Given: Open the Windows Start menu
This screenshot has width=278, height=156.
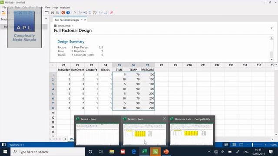Looking at the screenshot, I should [x=5, y=152].
